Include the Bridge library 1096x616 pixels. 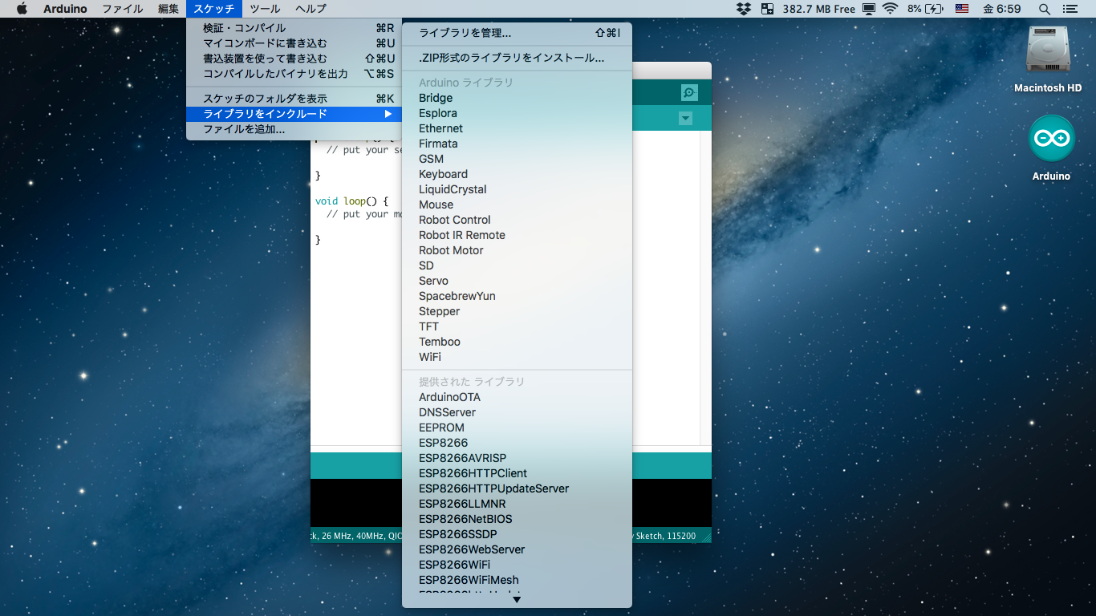(x=517, y=98)
